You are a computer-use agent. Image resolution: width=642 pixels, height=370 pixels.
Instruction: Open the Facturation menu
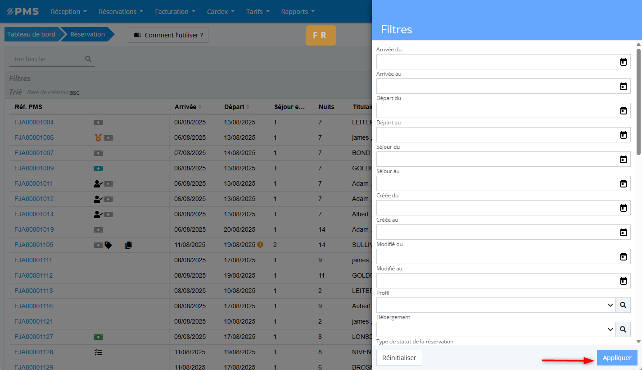175,12
